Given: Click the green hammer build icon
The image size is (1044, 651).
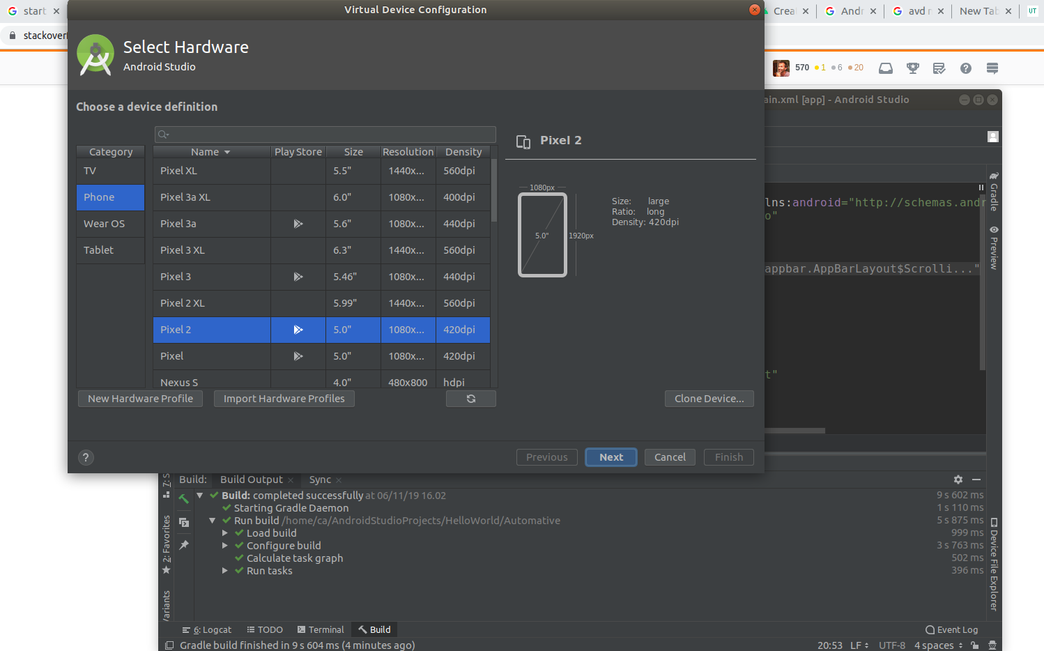Looking at the screenshot, I should pyautogui.click(x=184, y=498).
